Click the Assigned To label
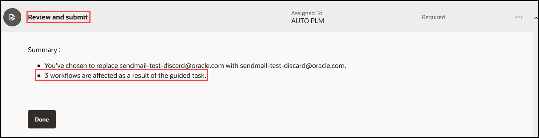 (307, 13)
